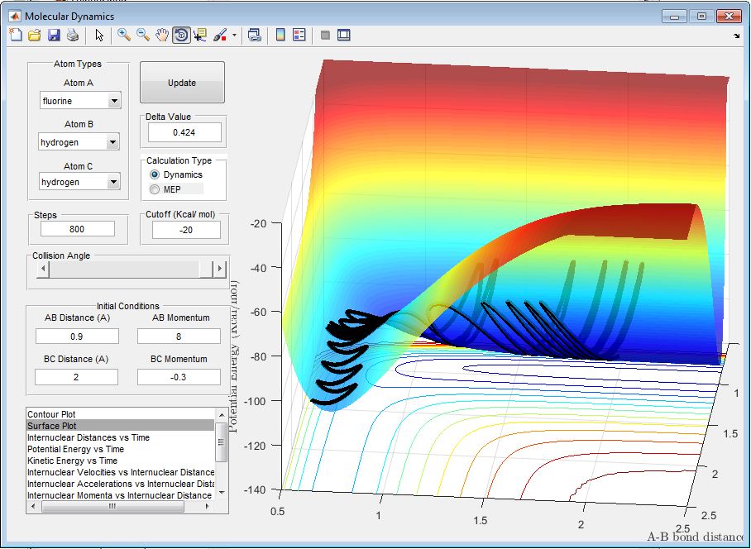Click the Collision Angle slider right arrow
Viewport: 751px width, 549px height.
tap(219, 269)
